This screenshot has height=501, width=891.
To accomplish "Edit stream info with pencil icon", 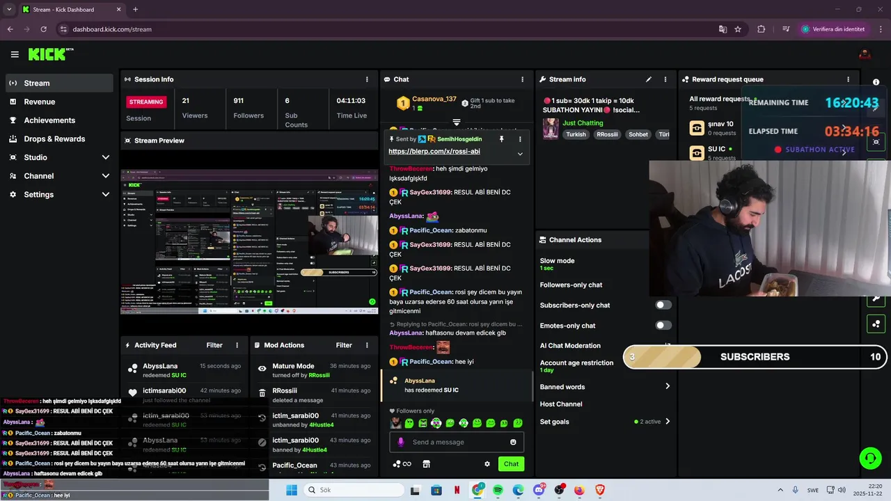I will 649,79.
